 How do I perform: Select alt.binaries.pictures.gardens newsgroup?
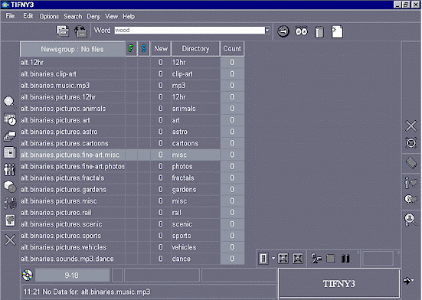132,190
